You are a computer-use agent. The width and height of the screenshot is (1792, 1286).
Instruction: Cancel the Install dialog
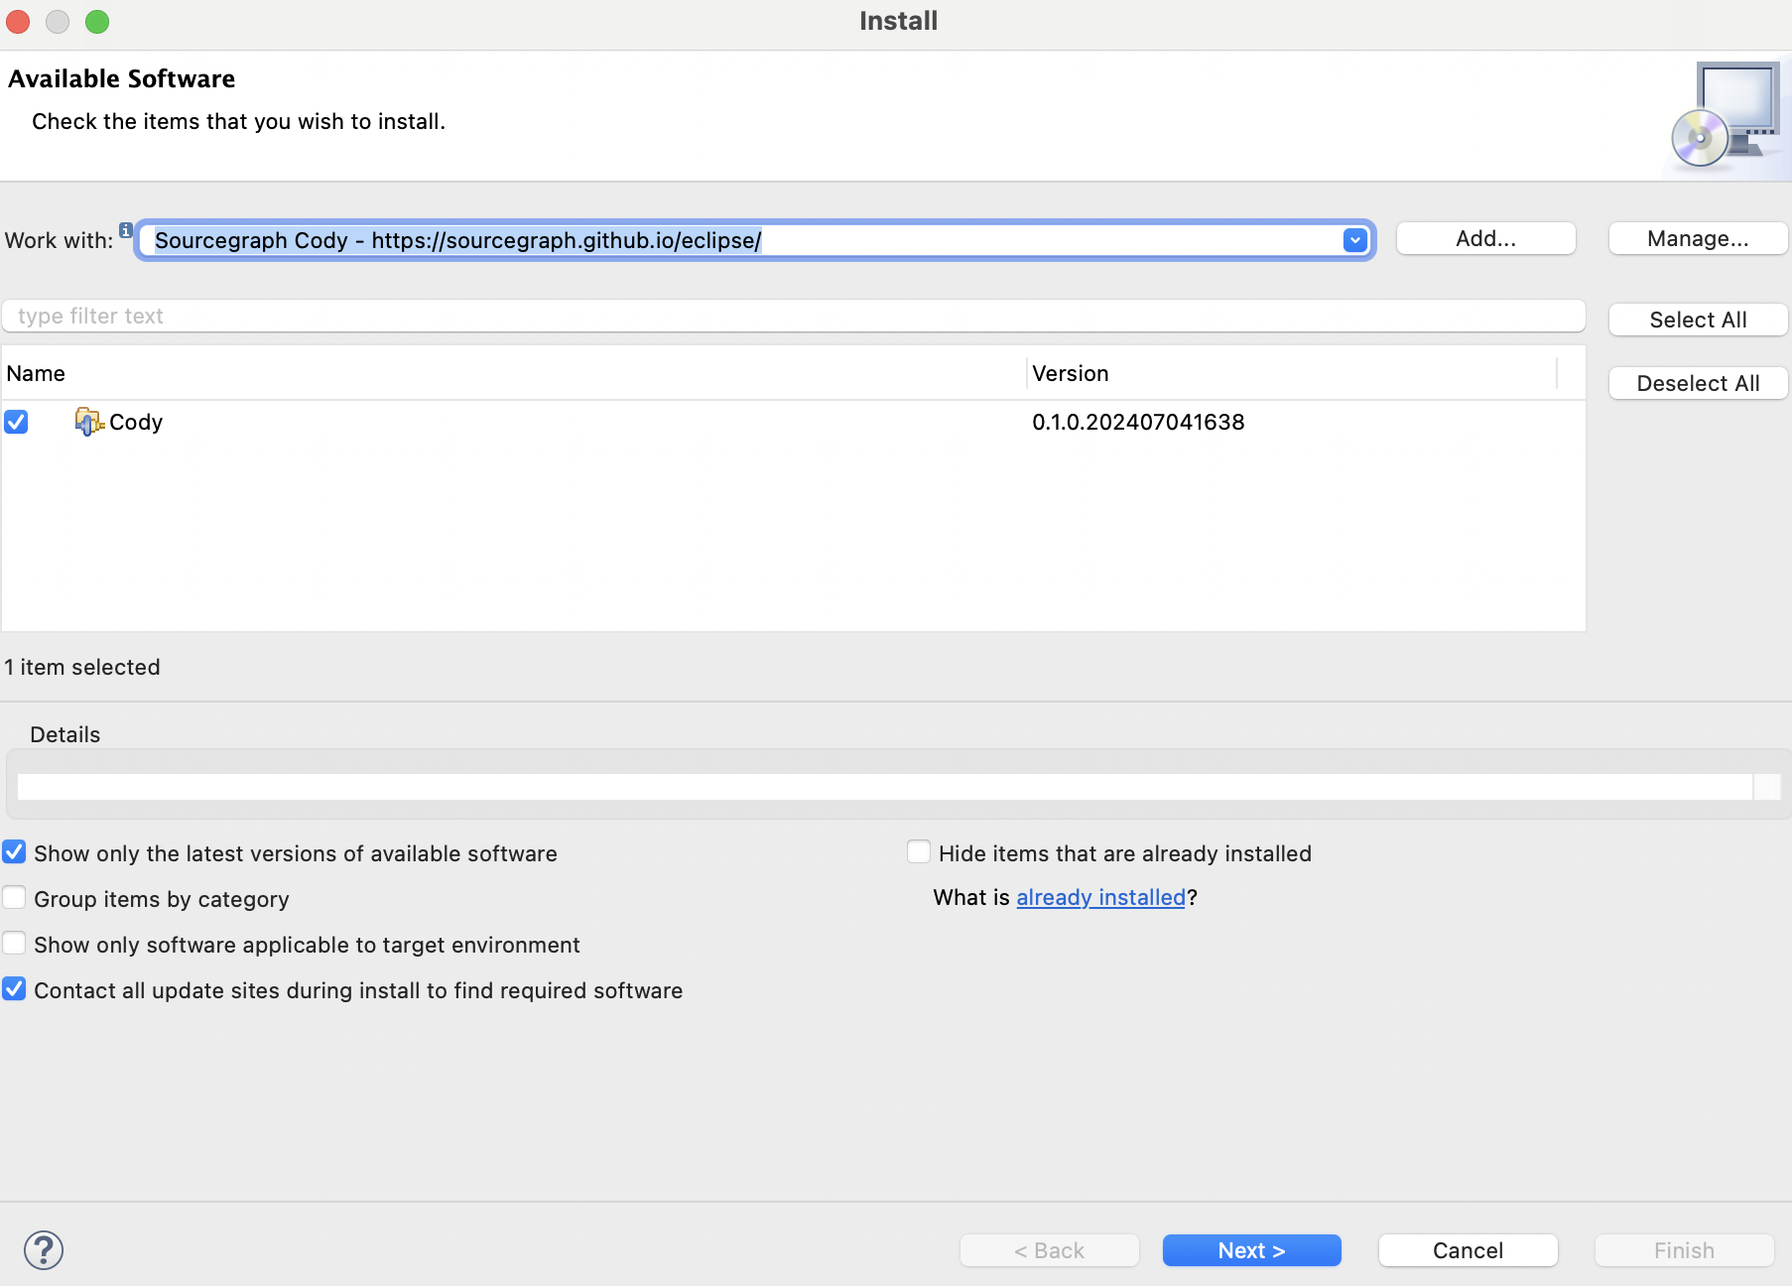(x=1468, y=1250)
